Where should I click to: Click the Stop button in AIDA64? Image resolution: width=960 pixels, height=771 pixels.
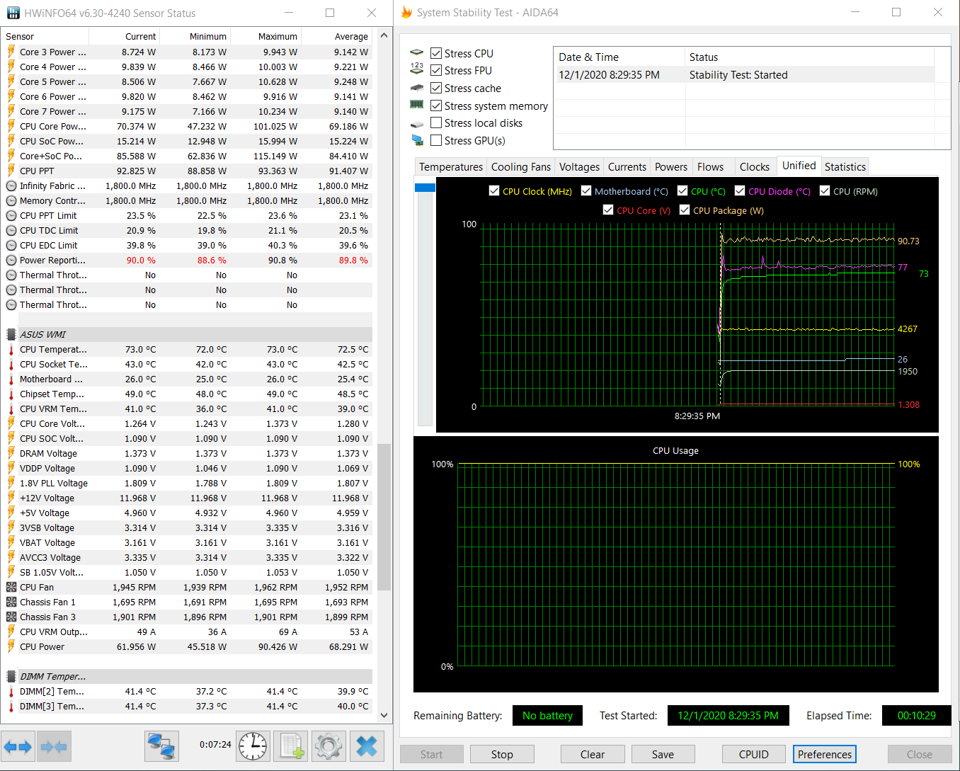(x=502, y=754)
